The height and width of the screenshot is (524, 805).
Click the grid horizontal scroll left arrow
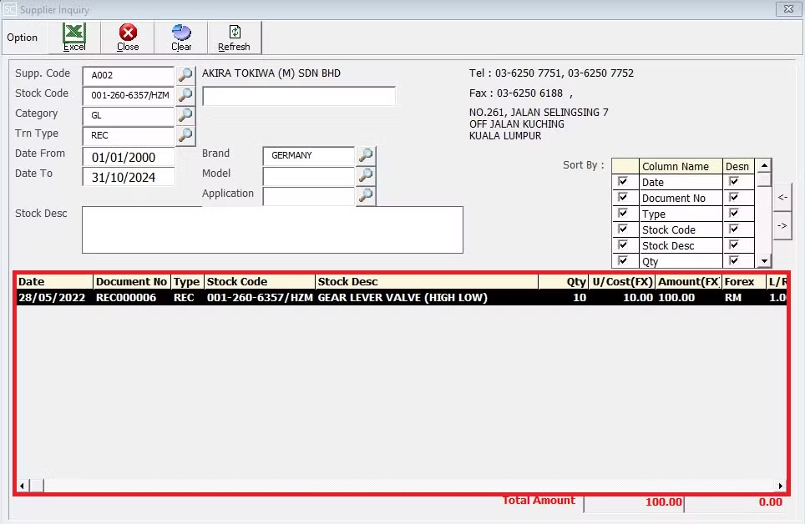pyautogui.click(x=22, y=486)
